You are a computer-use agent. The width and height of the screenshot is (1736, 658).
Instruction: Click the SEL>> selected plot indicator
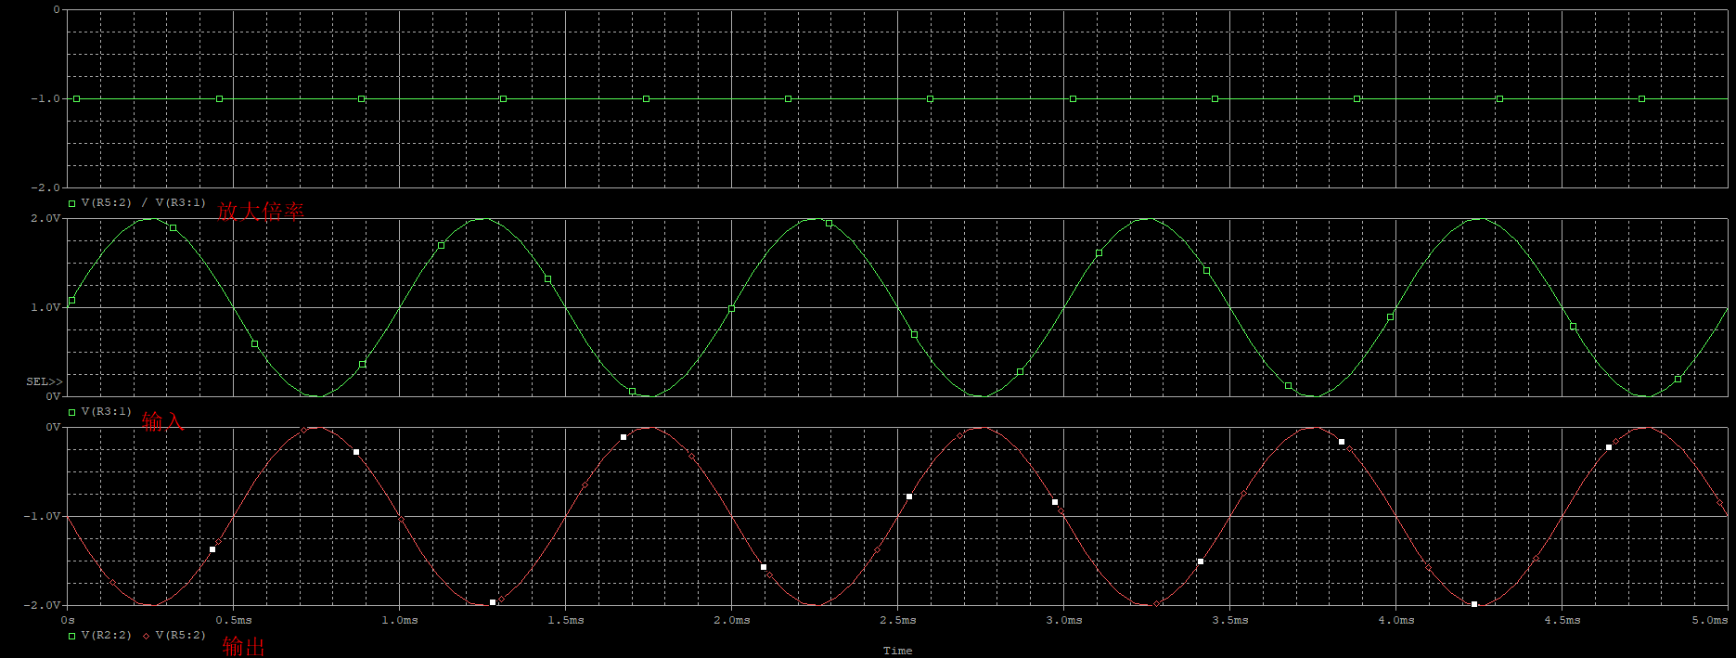pos(45,381)
